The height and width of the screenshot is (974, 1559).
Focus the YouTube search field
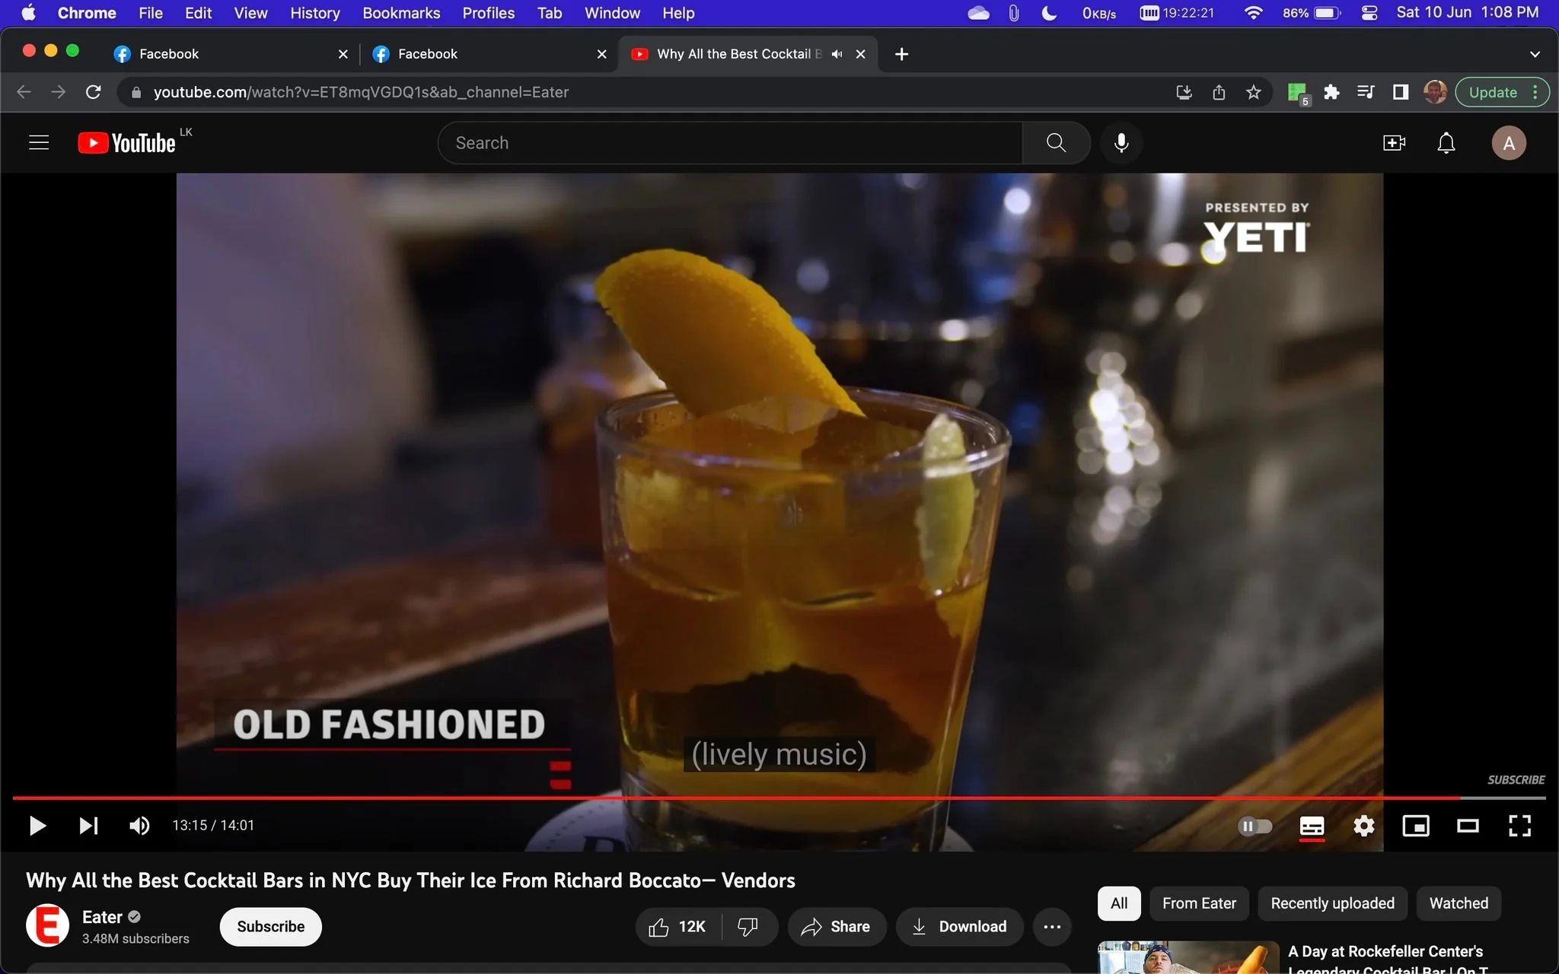point(729,143)
